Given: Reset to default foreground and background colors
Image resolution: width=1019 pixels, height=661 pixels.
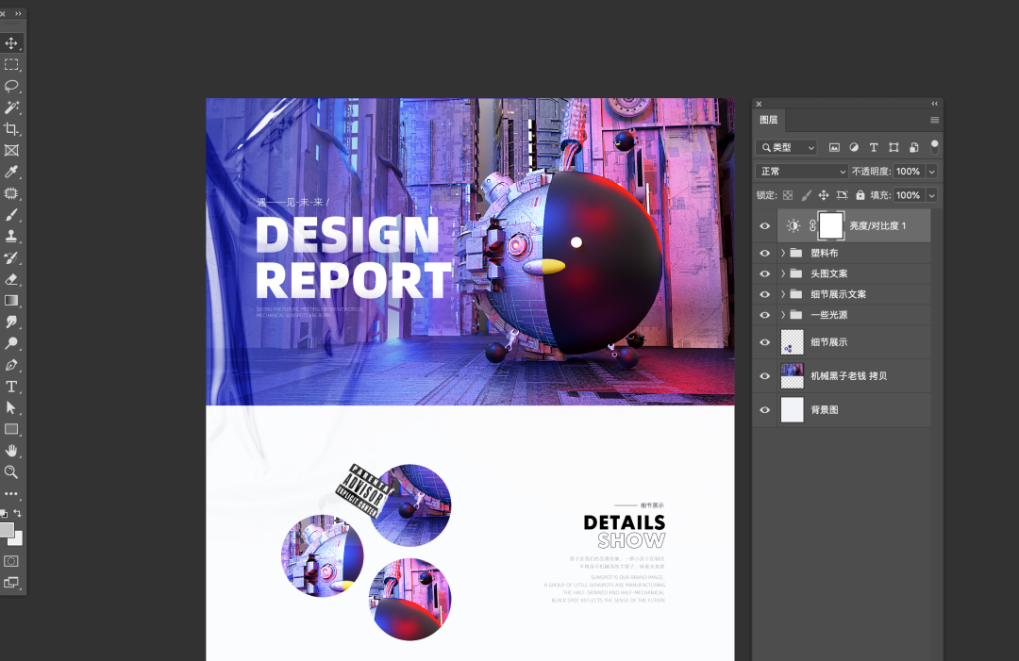Looking at the screenshot, I should point(4,514).
